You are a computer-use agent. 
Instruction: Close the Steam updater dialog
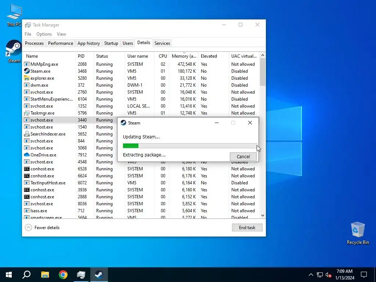250,123
